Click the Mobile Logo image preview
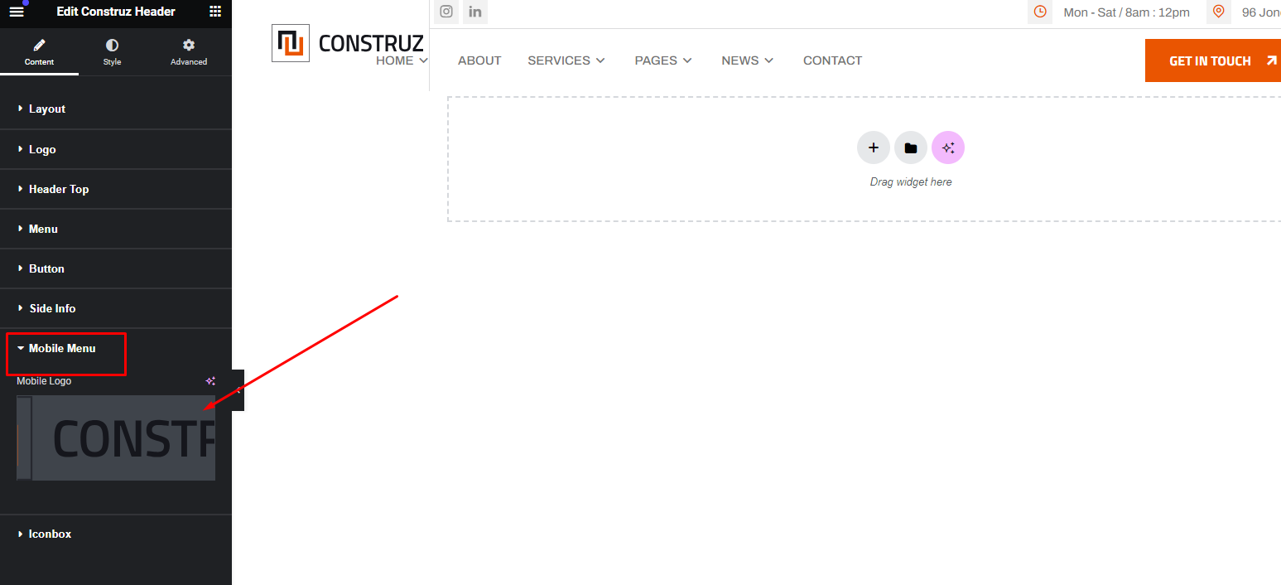Image resolution: width=1281 pixels, height=585 pixels. pyautogui.click(x=116, y=438)
